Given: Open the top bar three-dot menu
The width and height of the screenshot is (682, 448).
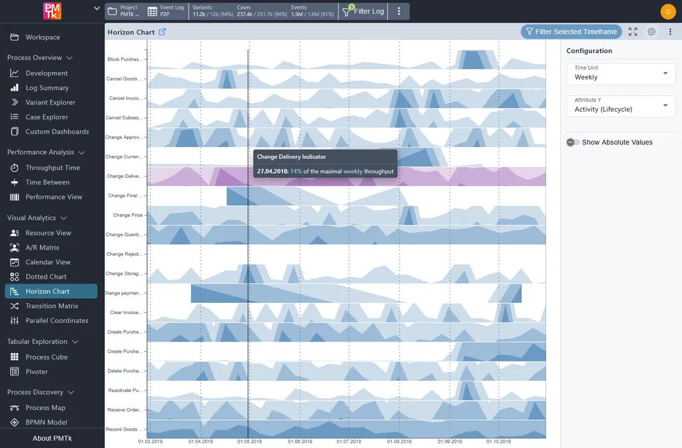Looking at the screenshot, I should click(399, 11).
